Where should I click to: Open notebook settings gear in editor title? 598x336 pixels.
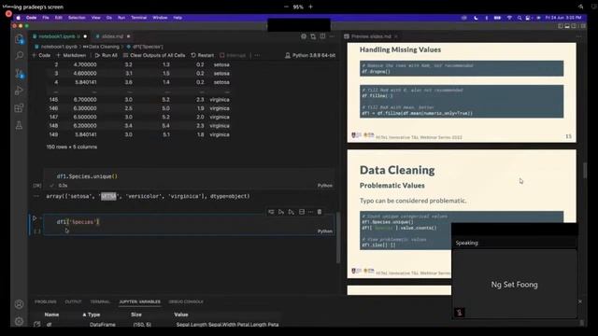pos(304,36)
